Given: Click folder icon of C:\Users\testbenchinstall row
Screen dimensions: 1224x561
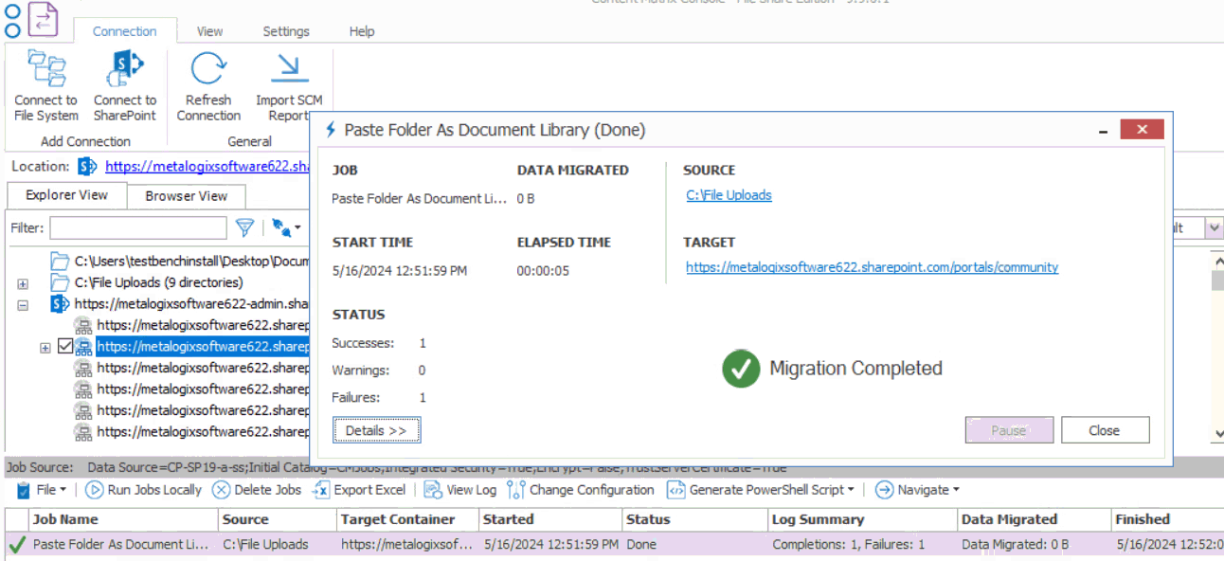Looking at the screenshot, I should coord(60,261).
